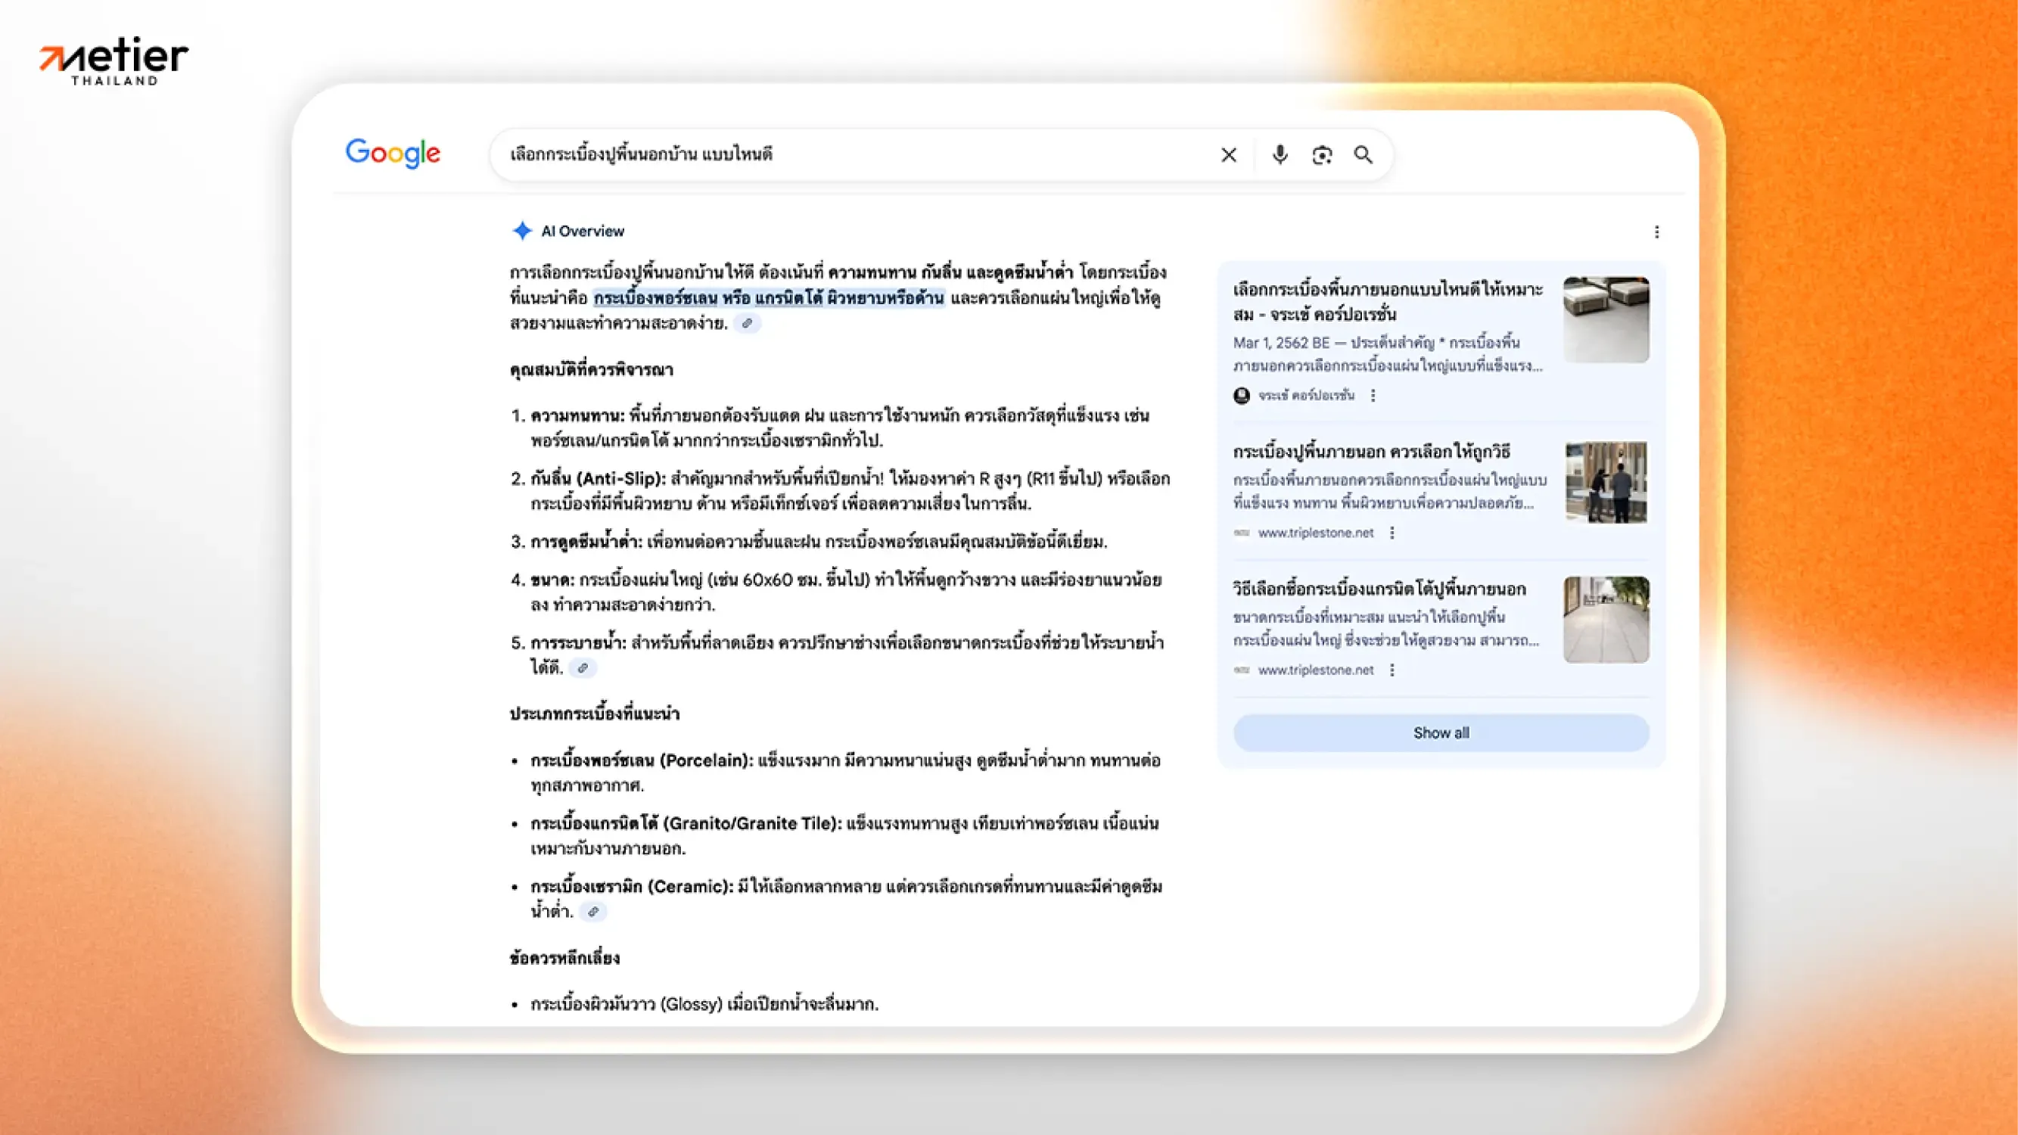Image resolution: width=2018 pixels, height=1135 pixels.
Task: Open กระเบื้องปูพื้นภายนอก ควรเลือกให้ถูกวิธี article
Action: [x=1371, y=452]
